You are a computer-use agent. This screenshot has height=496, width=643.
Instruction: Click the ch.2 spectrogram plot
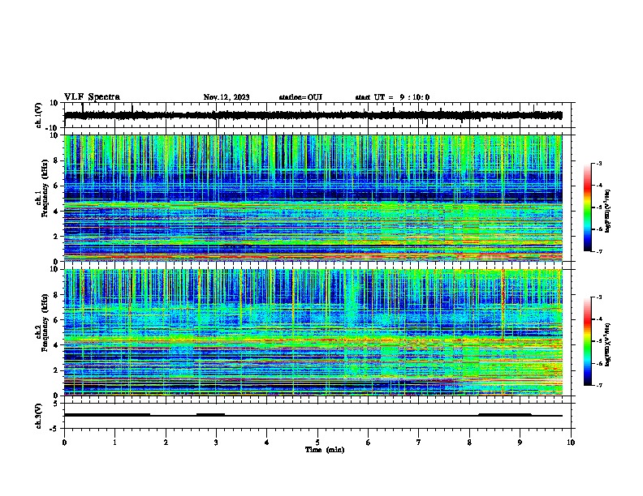313,332
